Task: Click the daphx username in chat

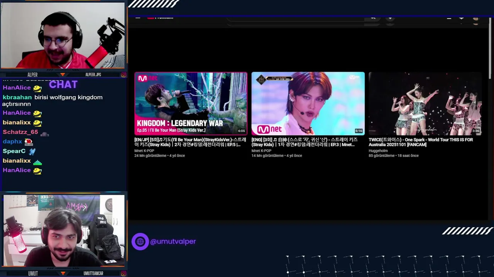Action: 12,142
